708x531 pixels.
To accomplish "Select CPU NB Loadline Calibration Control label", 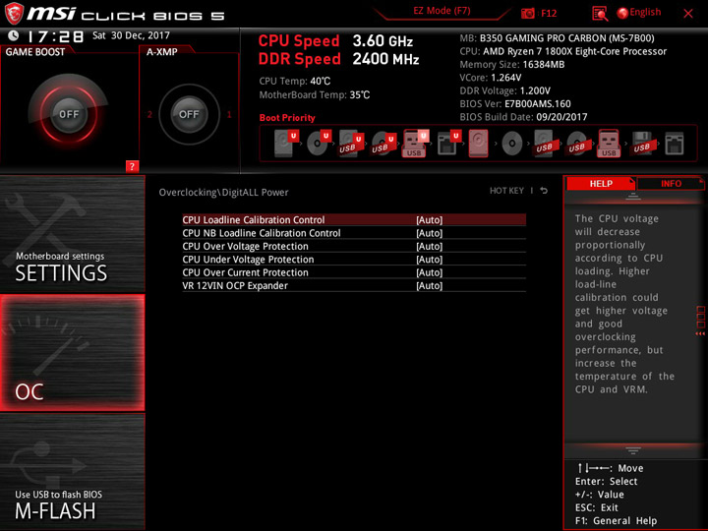I will tap(262, 233).
